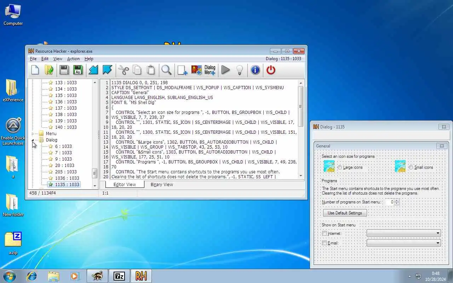Open the 7z taskbar application
Screen dimensions: 453x283
[119, 276]
